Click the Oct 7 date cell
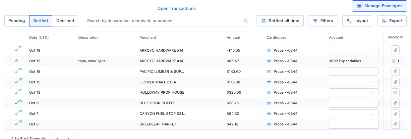The image size is (411, 139). pyautogui.click(x=34, y=114)
